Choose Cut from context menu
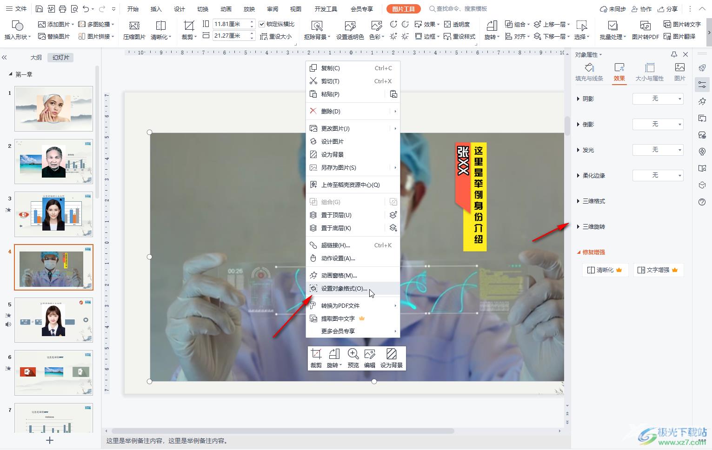 353,81
